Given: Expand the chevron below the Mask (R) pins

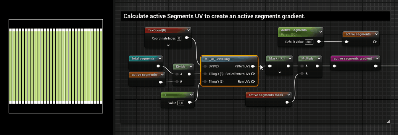Looking at the screenshot, I should click(279, 72).
